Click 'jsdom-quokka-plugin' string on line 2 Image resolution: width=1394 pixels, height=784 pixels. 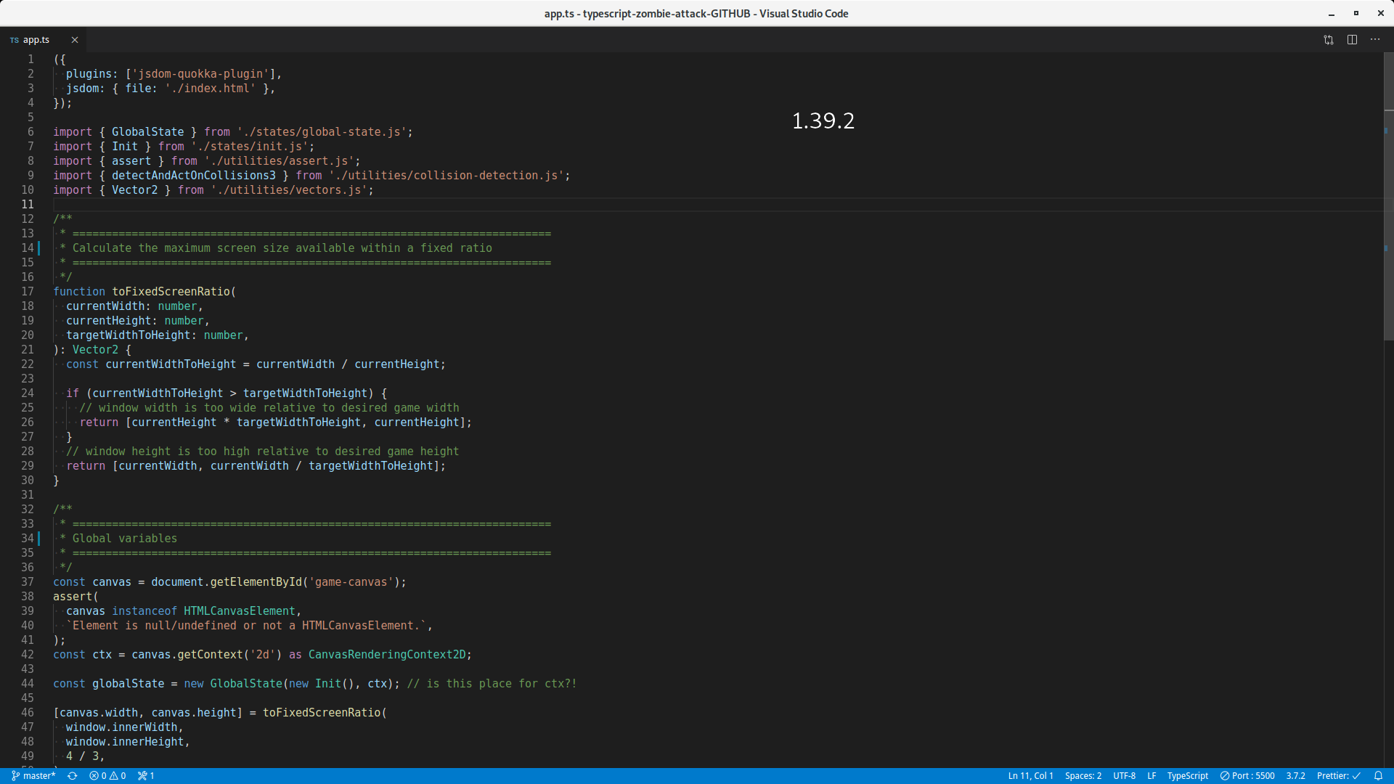tap(200, 74)
